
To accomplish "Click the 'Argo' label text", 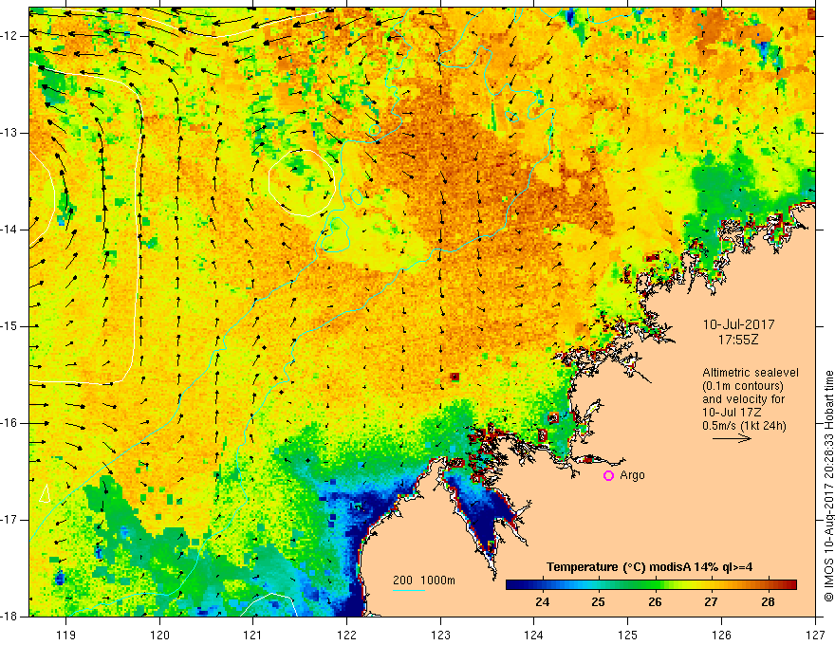I will click(633, 475).
